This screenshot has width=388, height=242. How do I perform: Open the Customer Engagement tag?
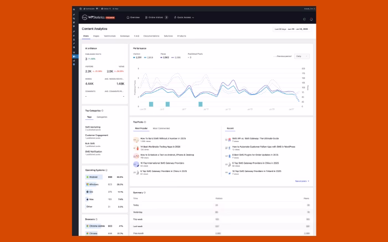97,135
